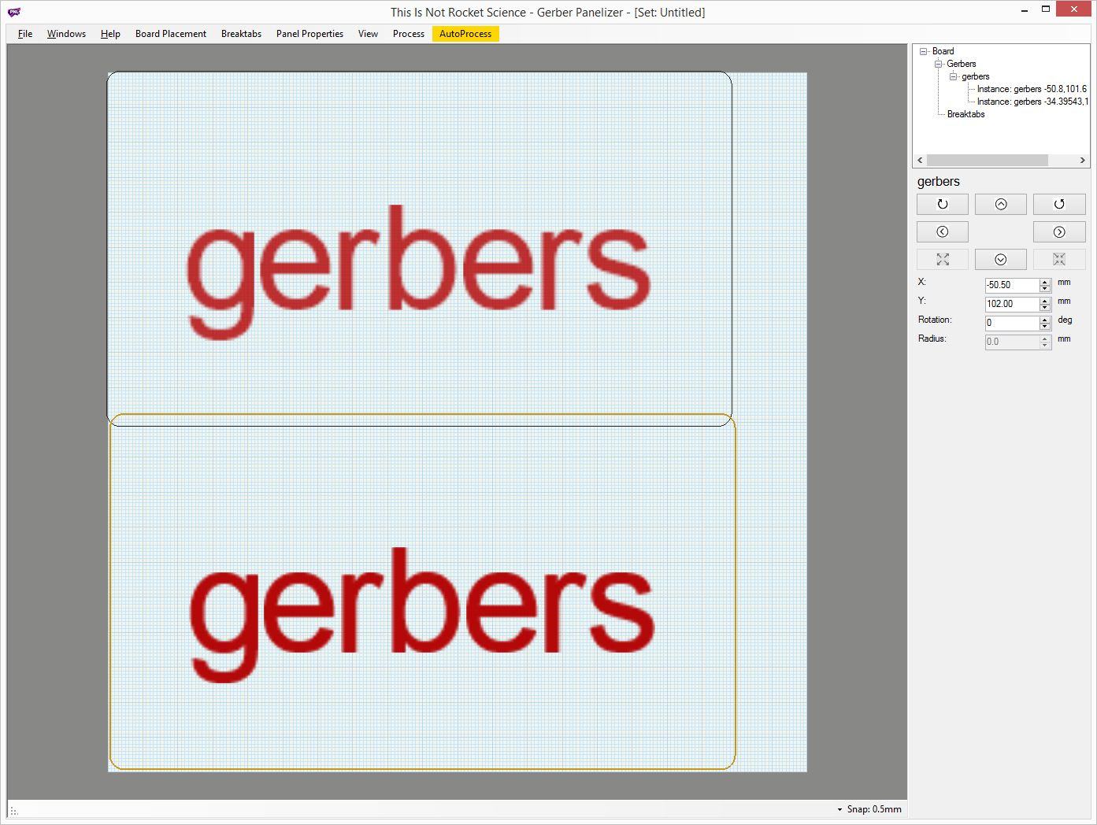This screenshot has height=825, width=1097.
Task: Increase the X value with the up stepper
Action: tap(1045, 282)
